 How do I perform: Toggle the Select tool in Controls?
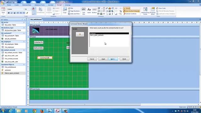pos(127,8)
